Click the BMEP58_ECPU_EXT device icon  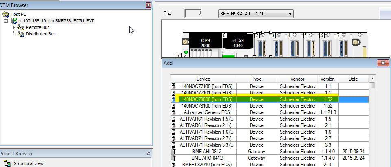pos(14,21)
